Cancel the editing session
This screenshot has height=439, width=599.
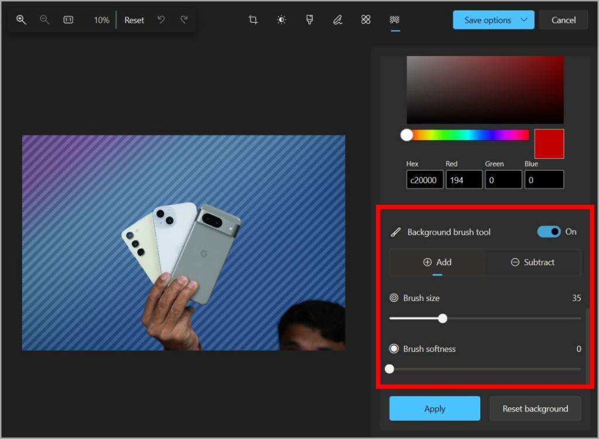(x=563, y=20)
